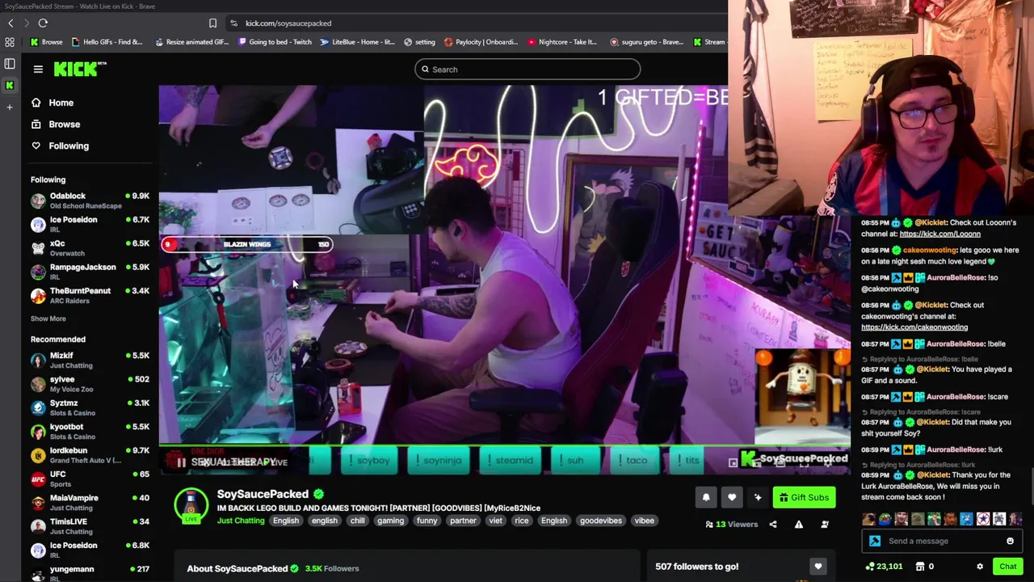Image resolution: width=1034 pixels, height=582 pixels.
Task: Open Paylocity bookmark
Action: pyautogui.click(x=480, y=42)
